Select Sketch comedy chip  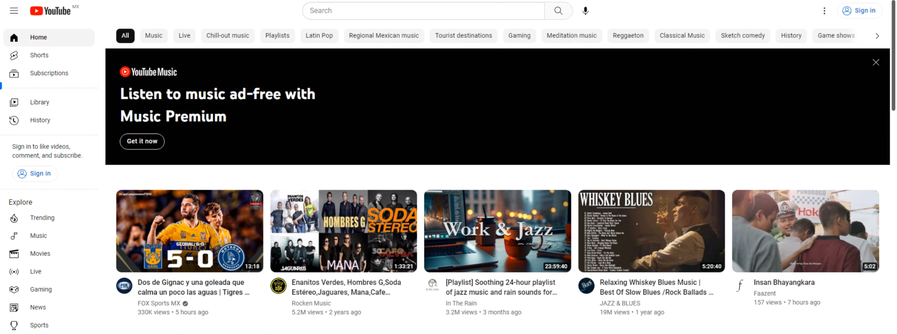pos(742,36)
